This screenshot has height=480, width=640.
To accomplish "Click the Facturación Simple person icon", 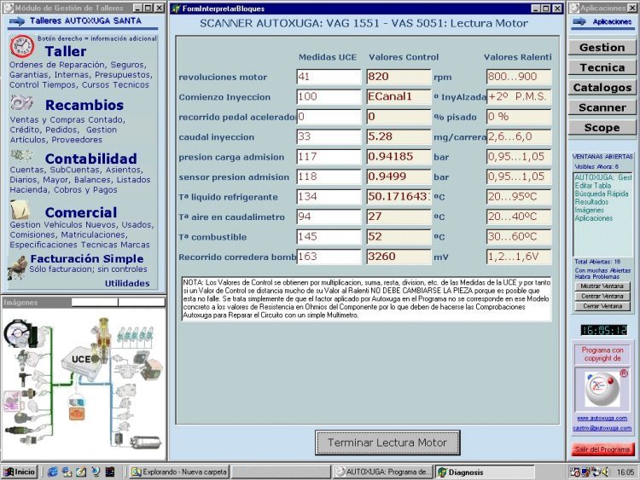I will (x=17, y=268).
